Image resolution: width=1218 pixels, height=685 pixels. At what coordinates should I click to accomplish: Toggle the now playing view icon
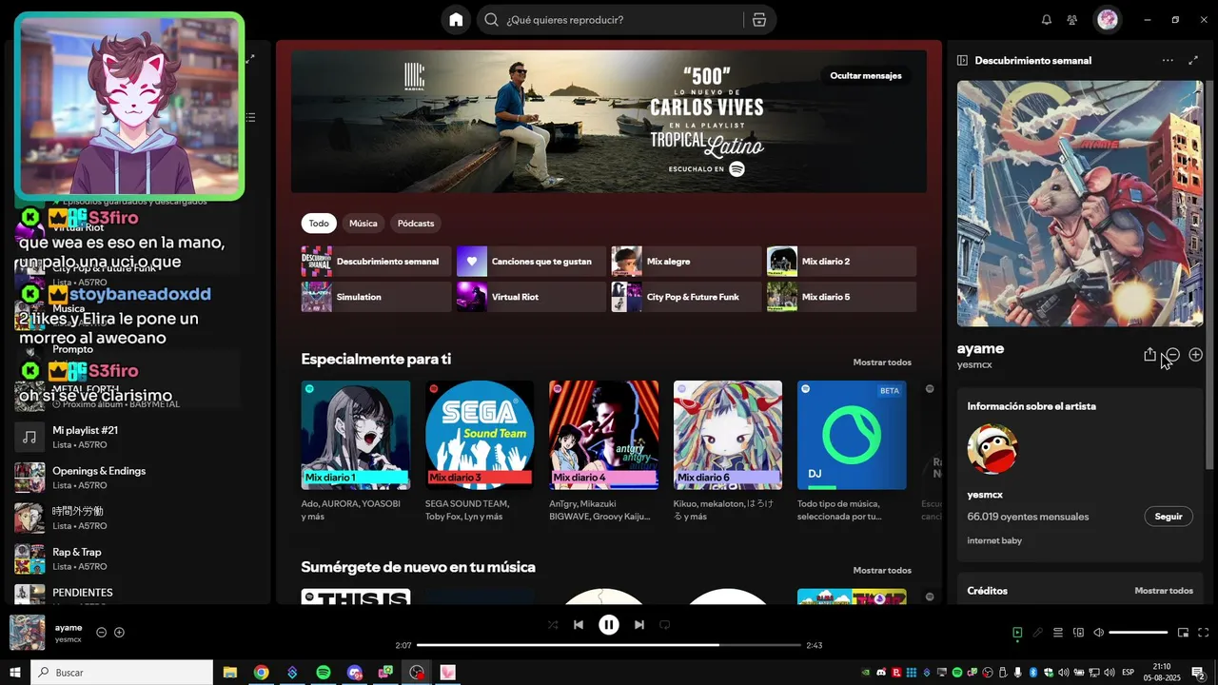pyautogui.click(x=1017, y=633)
